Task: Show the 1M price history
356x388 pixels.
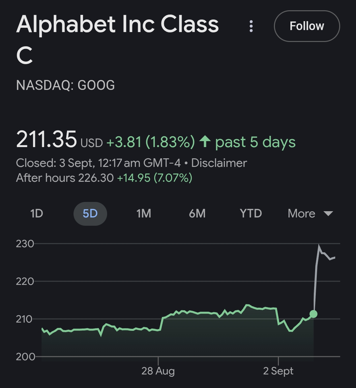Action: (x=144, y=213)
